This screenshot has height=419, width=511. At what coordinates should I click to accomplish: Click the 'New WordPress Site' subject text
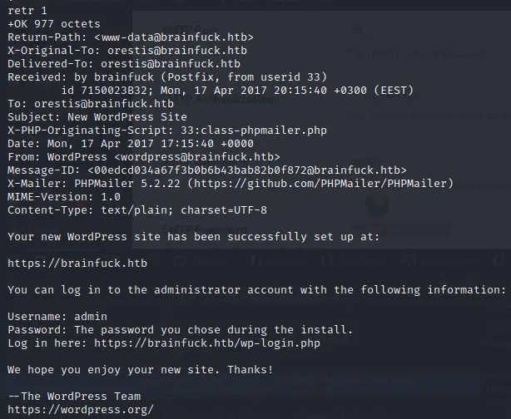pyautogui.click(x=127, y=117)
